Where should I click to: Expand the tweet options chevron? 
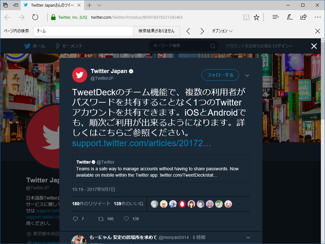tap(247, 75)
